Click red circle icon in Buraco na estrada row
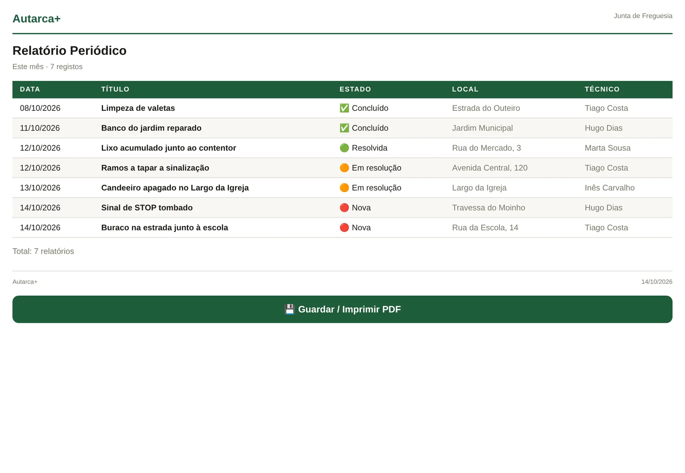Image resolution: width=685 pixels, height=473 pixels. point(344,227)
